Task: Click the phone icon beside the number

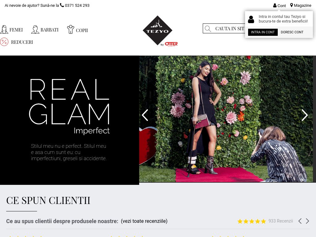Action: (x=62, y=5)
